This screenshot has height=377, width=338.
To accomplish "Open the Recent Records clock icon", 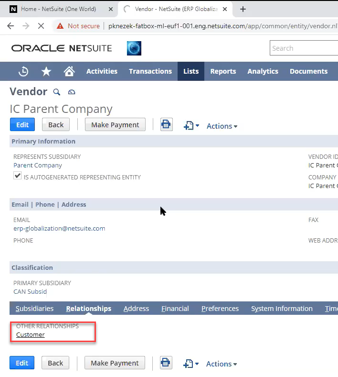I will point(23,71).
